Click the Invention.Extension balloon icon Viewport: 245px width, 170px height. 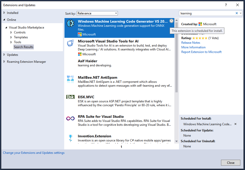(70, 138)
